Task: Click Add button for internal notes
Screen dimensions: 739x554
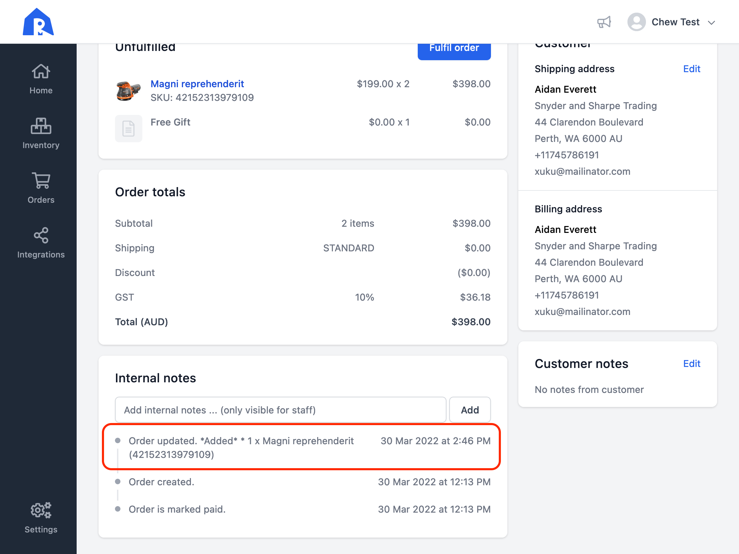Action: pyautogui.click(x=469, y=410)
